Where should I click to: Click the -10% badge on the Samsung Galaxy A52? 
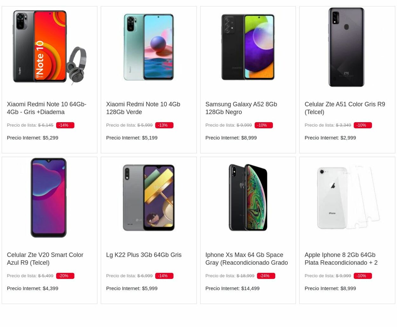[263, 125]
